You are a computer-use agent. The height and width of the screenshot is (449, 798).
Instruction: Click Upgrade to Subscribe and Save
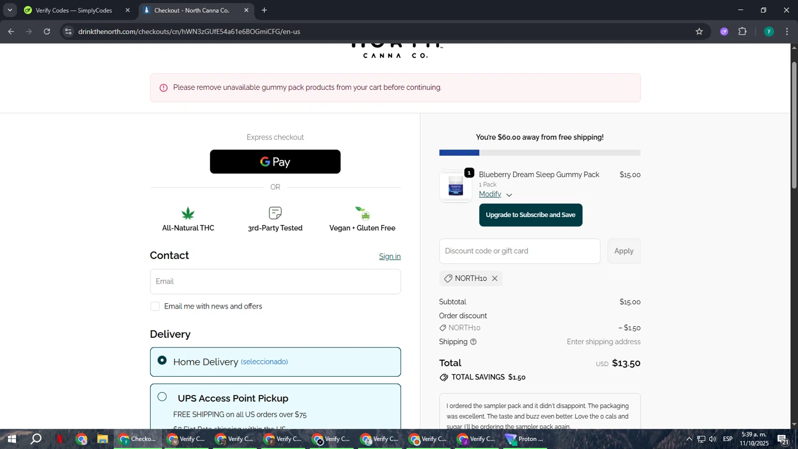tap(530, 215)
